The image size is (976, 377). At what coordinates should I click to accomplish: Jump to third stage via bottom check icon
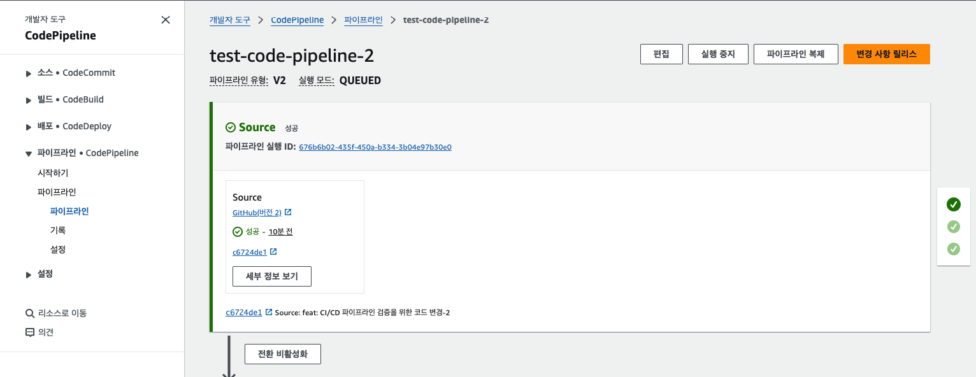click(954, 249)
